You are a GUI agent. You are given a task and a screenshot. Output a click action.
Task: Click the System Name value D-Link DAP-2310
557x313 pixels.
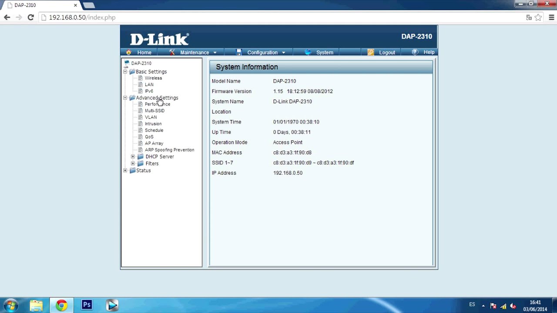(x=292, y=101)
